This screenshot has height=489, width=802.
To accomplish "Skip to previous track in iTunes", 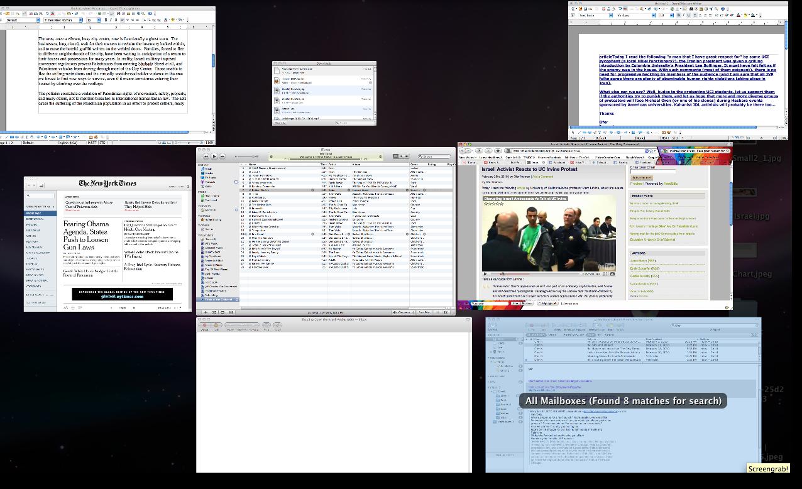I will point(206,156).
